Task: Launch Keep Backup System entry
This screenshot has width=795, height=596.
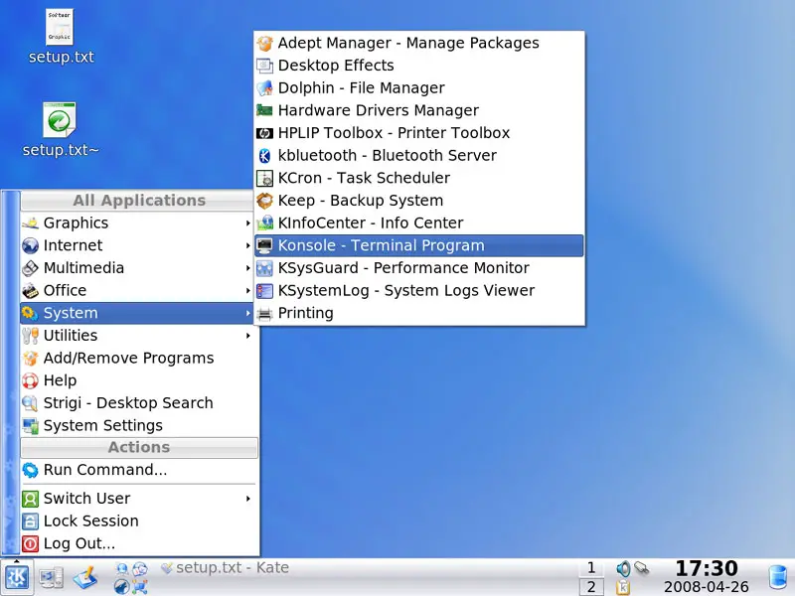Action: click(418, 201)
